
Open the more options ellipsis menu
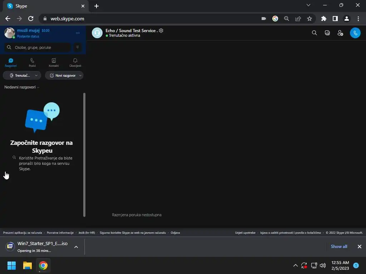[x=78, y=33]
